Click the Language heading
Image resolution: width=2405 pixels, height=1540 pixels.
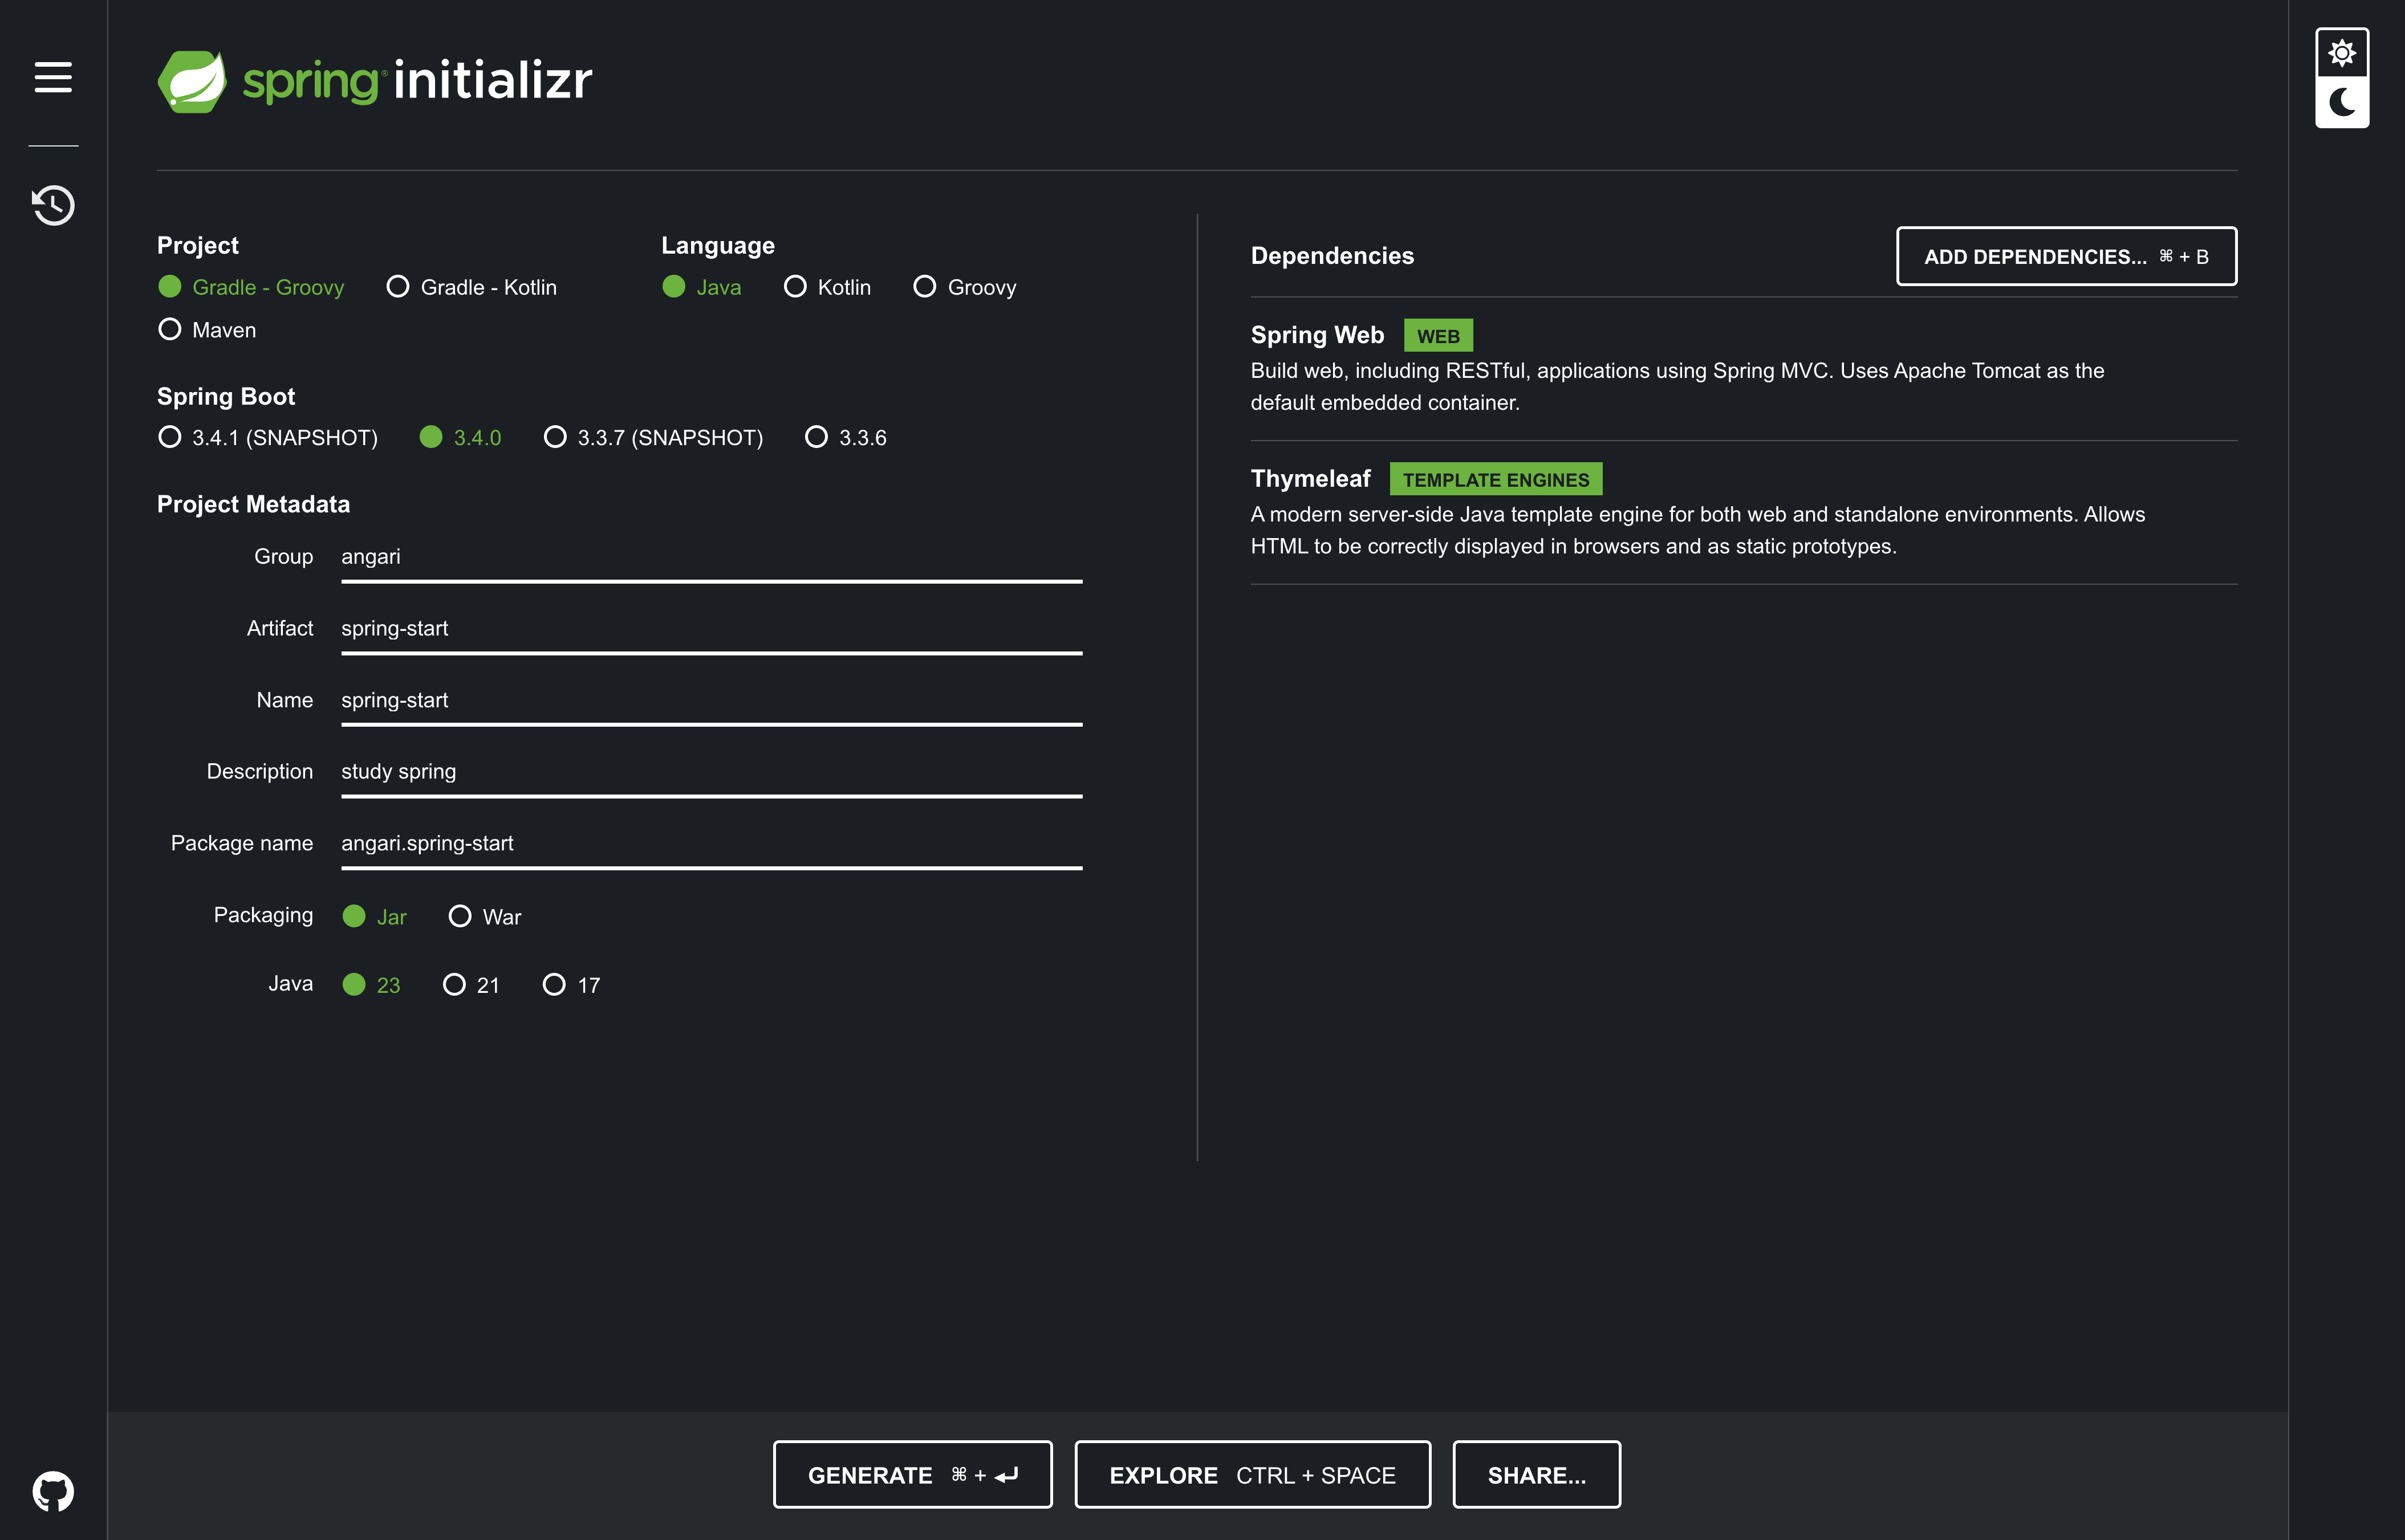click(x=718, y=246)
